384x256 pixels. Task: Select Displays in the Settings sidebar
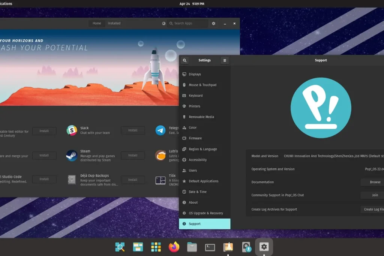pos(195,74)
